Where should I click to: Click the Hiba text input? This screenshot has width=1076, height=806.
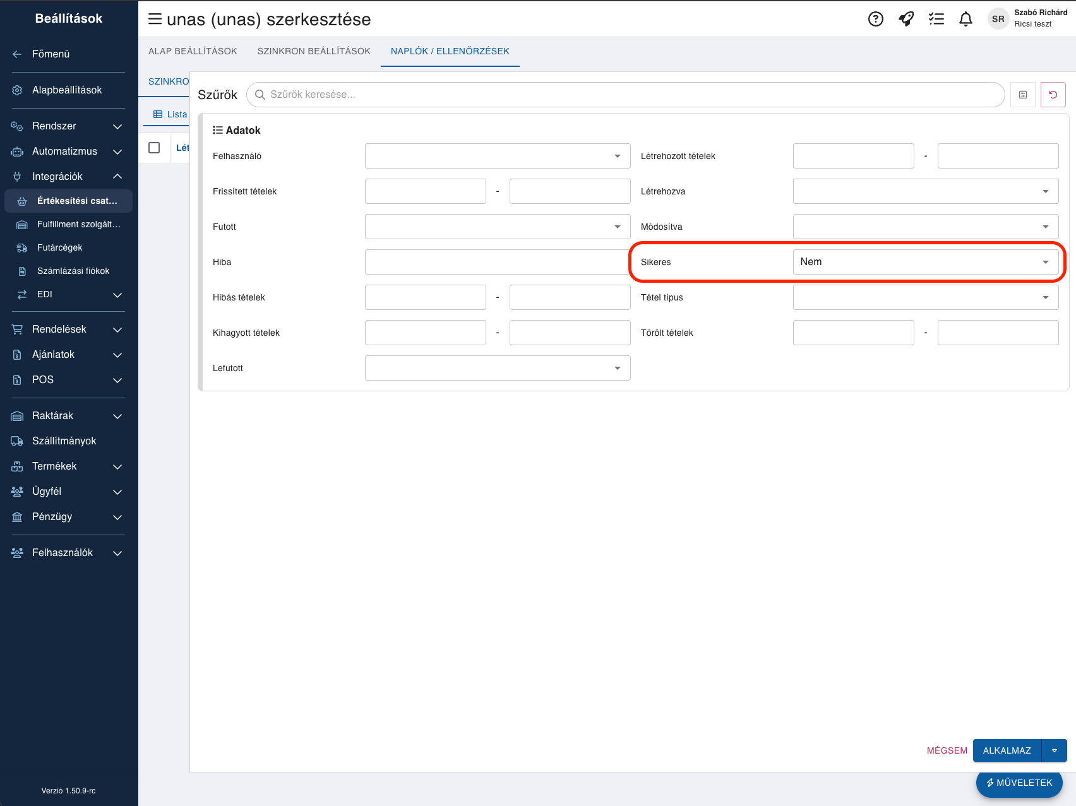tap(498, 262)
